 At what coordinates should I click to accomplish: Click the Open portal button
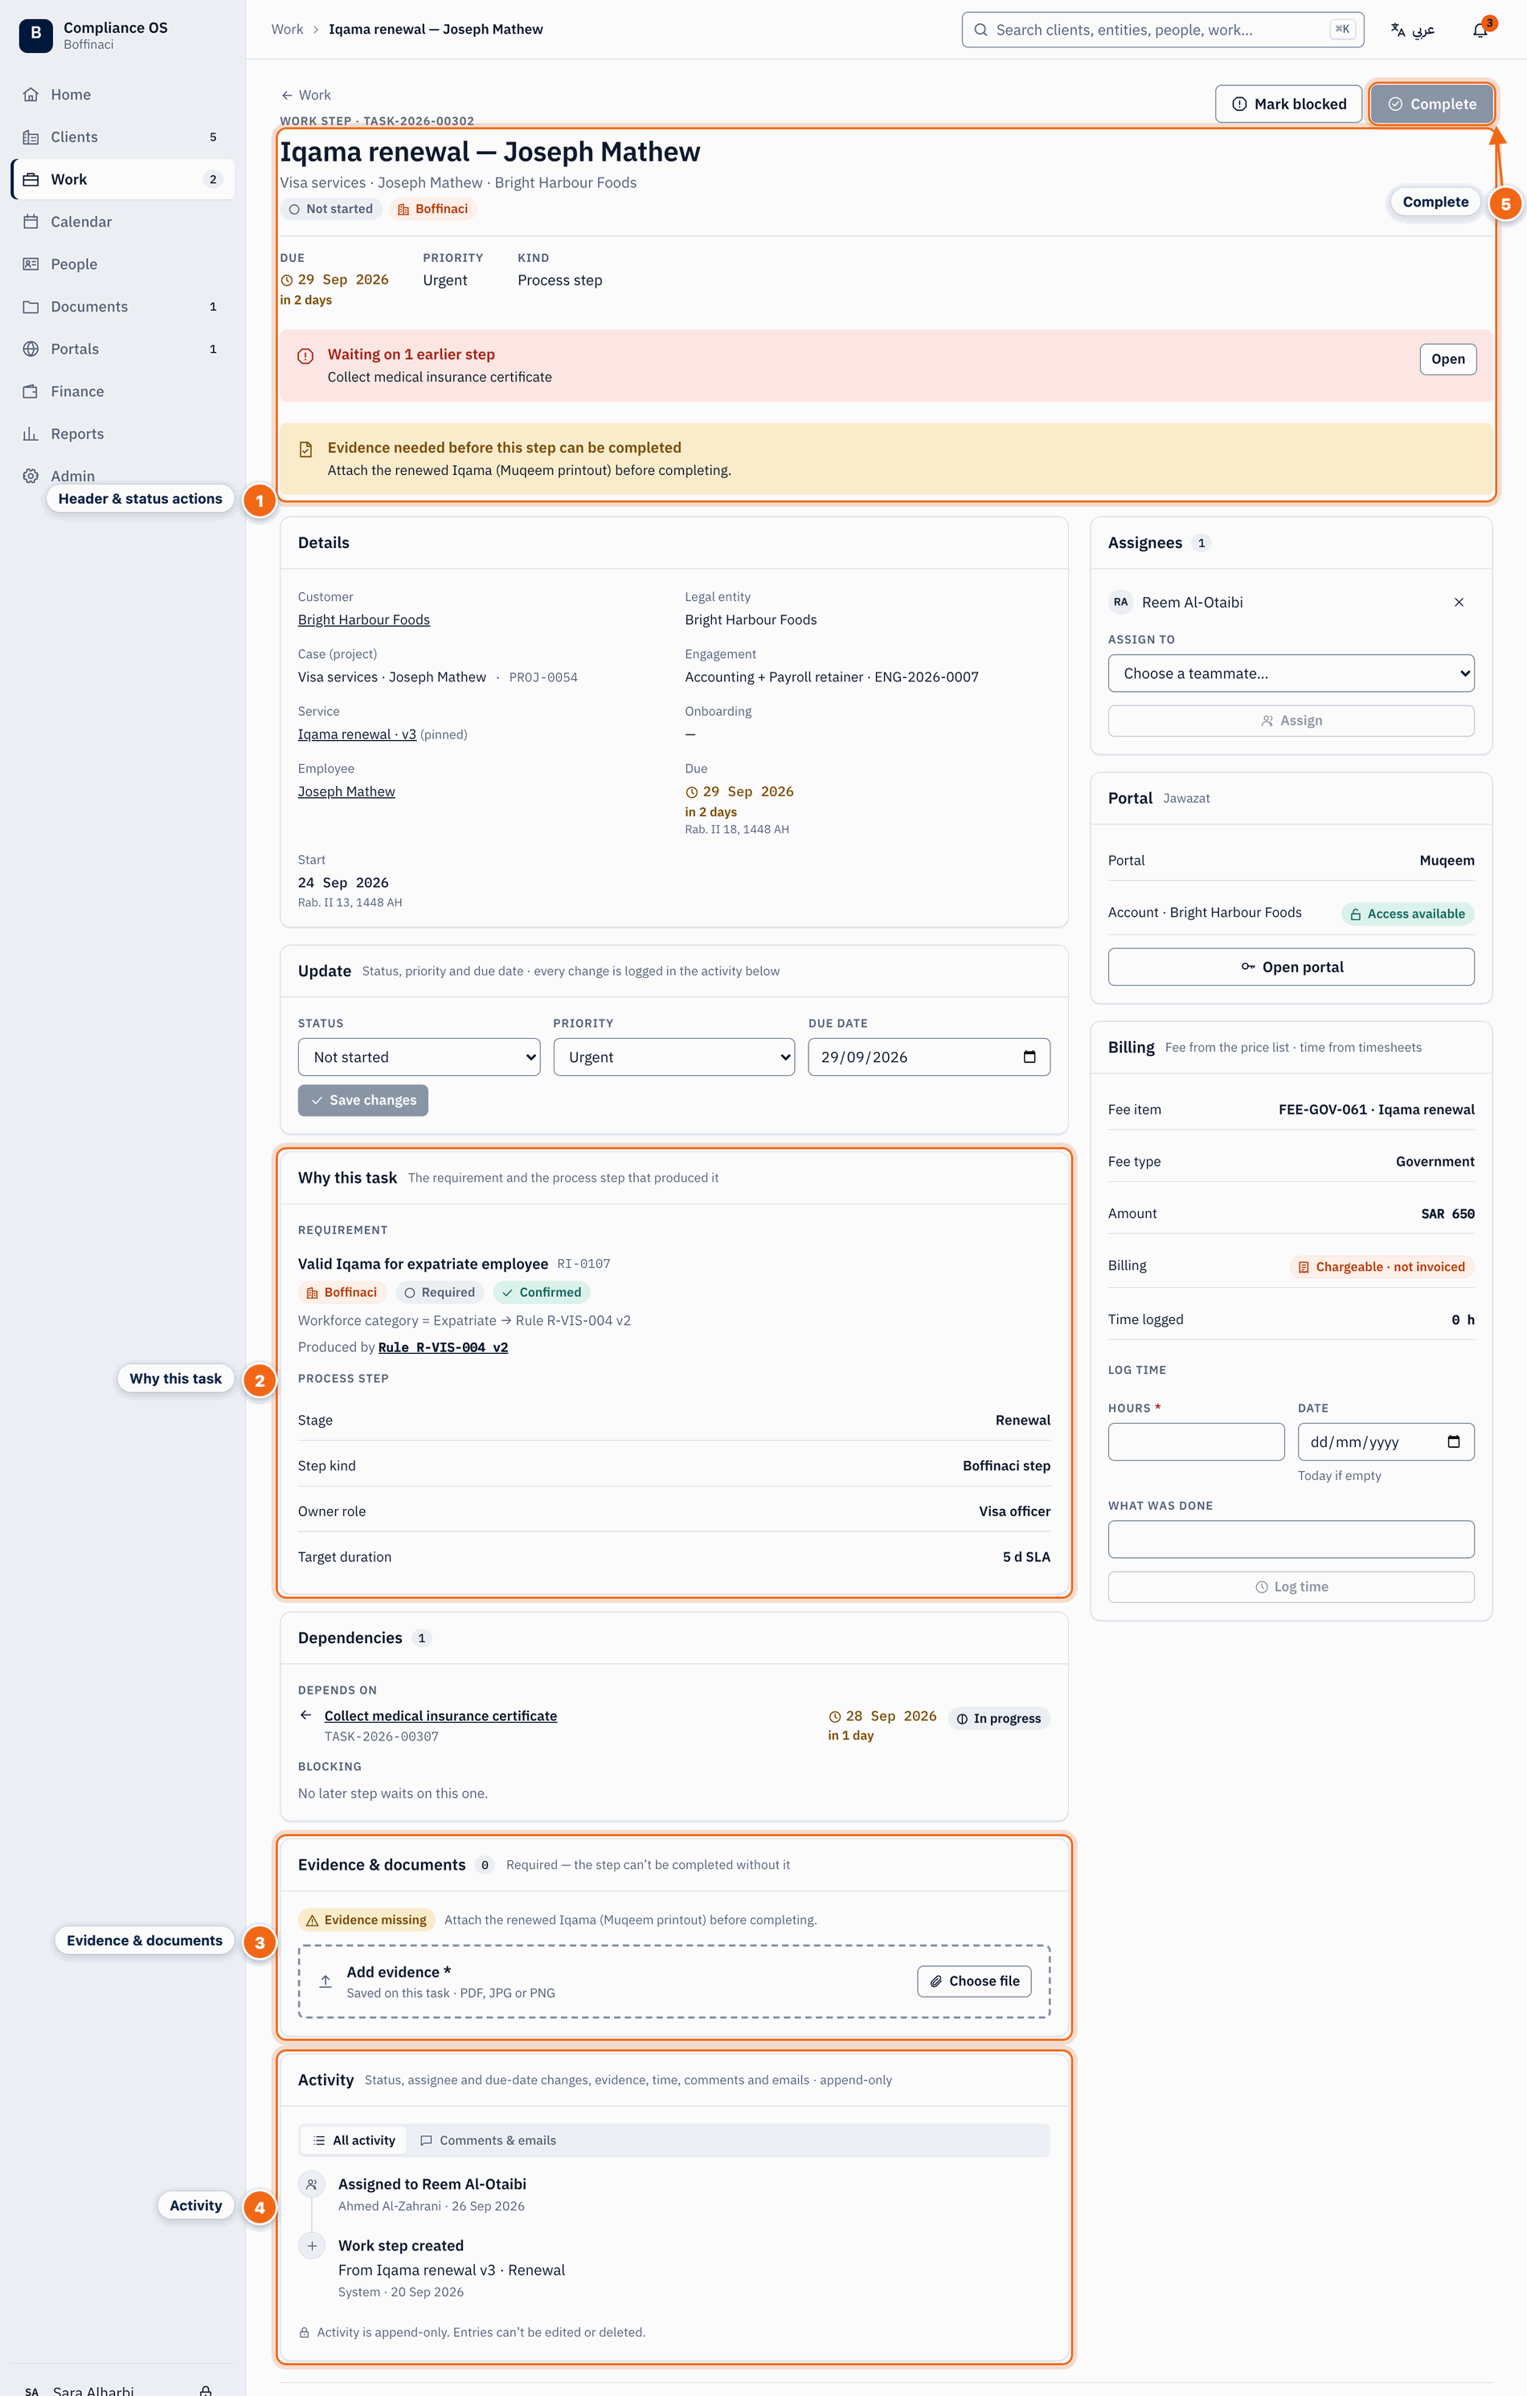[x=1290, y=967]
